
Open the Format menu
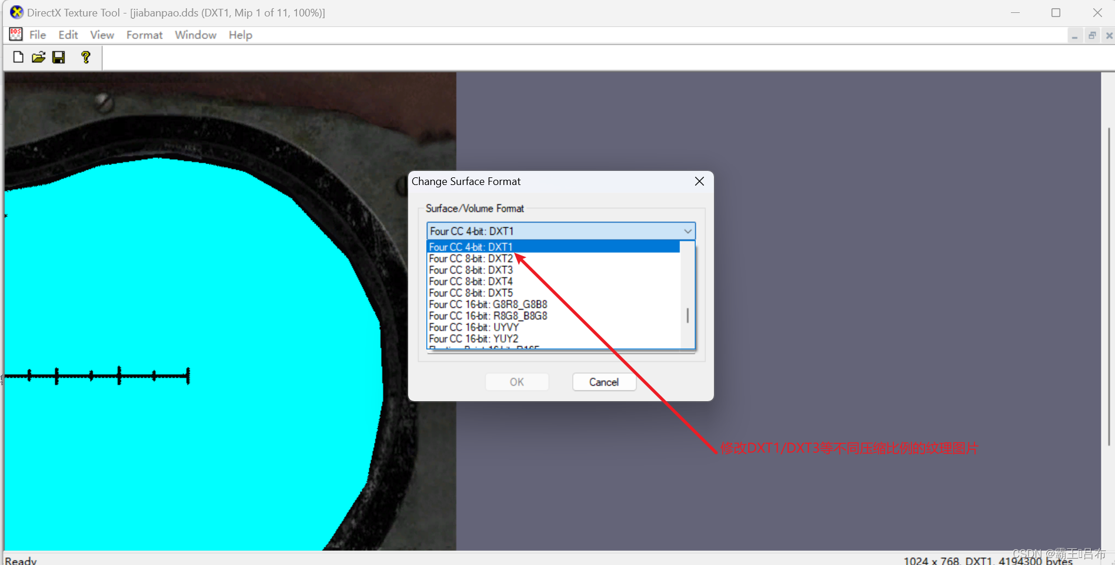(x=144, y=35)
